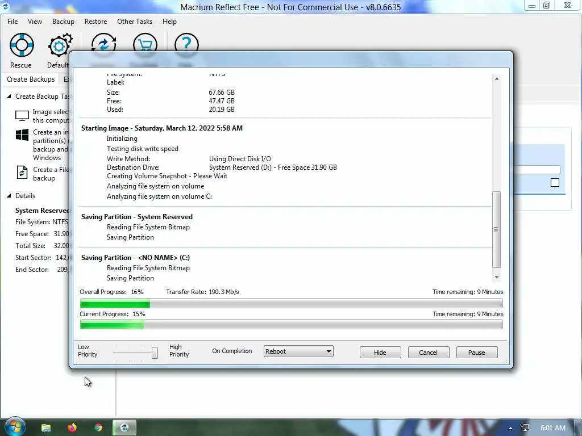Open the Other Tasks menu
The image size is (582, 436).
pos(134,22)
